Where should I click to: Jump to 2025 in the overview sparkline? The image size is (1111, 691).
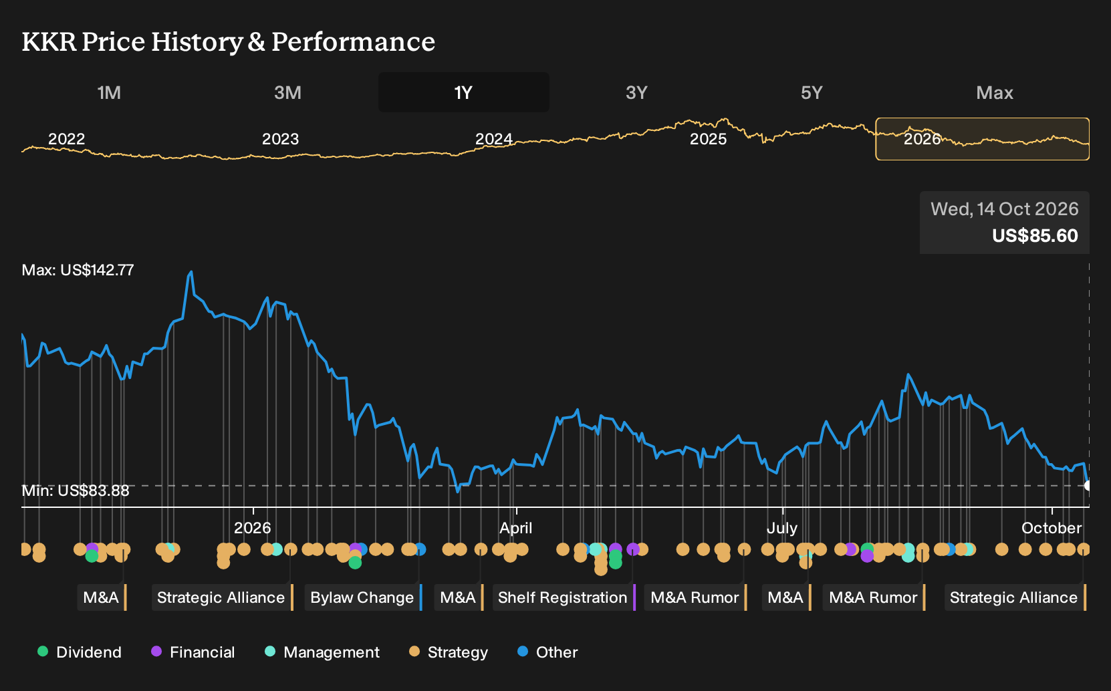click(708, 139)
